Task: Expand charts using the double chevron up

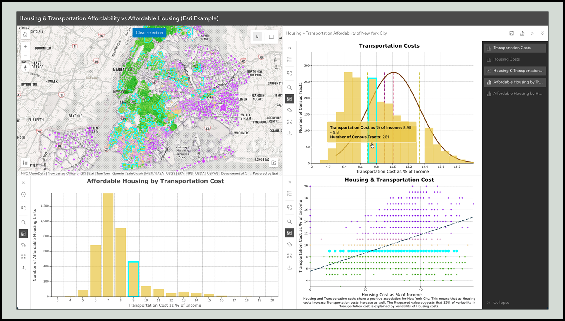Action: tap(532, 33)
